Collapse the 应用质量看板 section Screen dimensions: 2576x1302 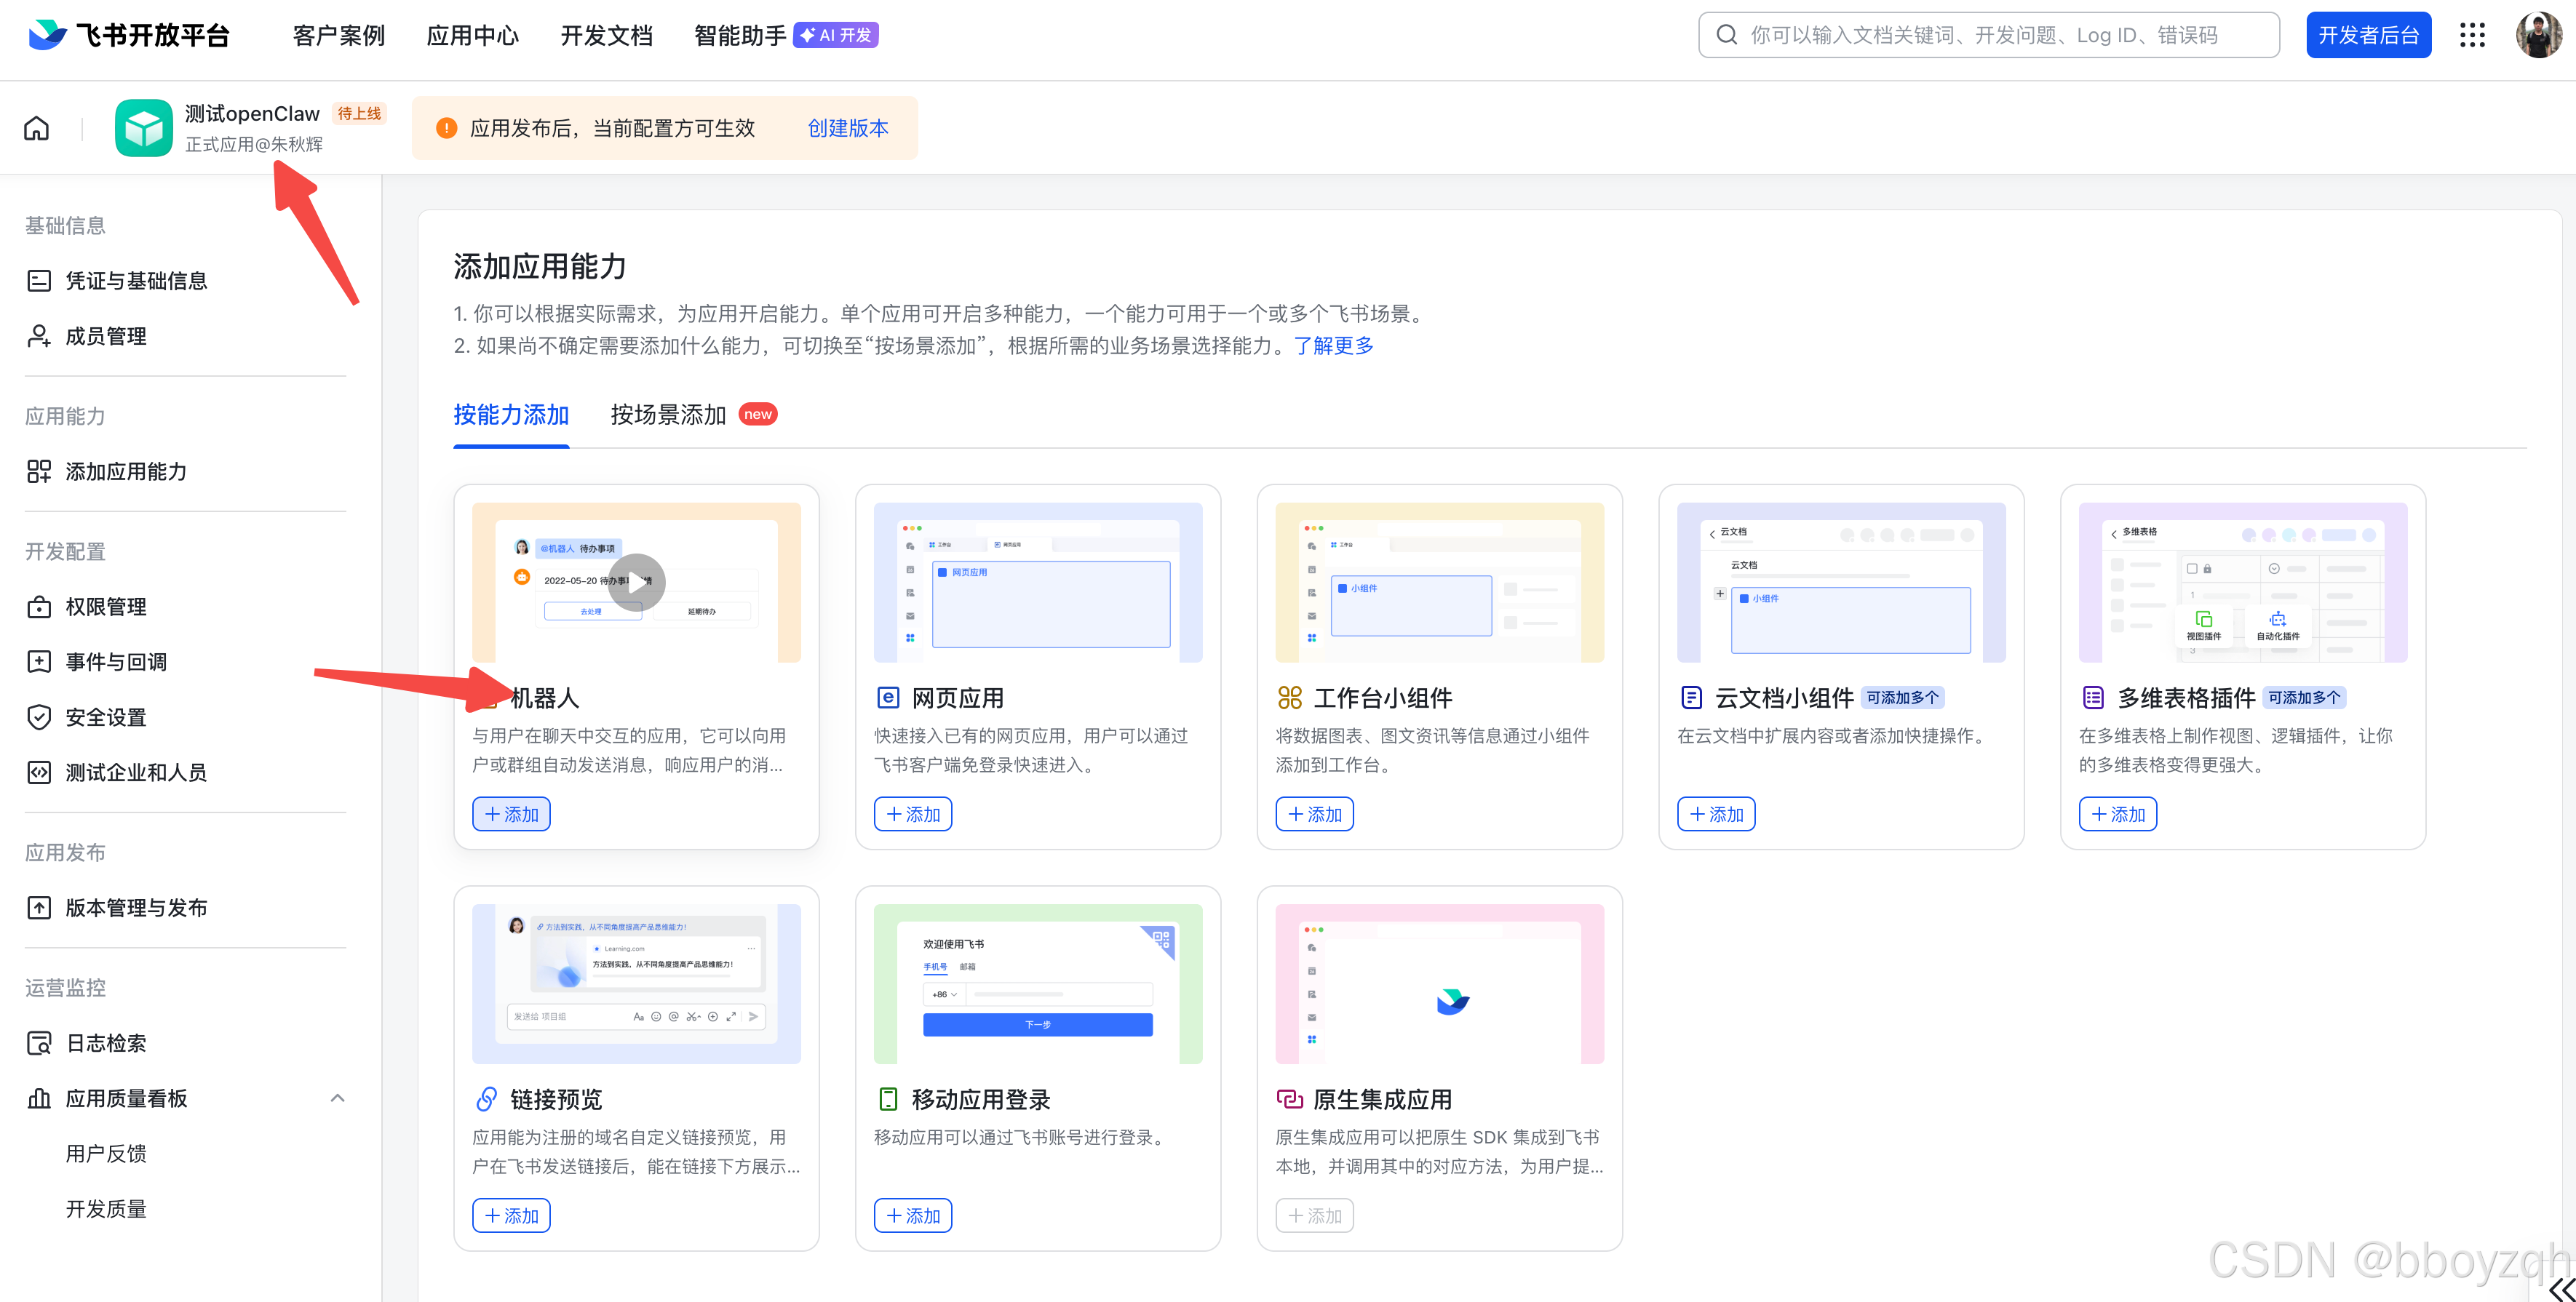pyautogui.click(x=337, y=1098)
